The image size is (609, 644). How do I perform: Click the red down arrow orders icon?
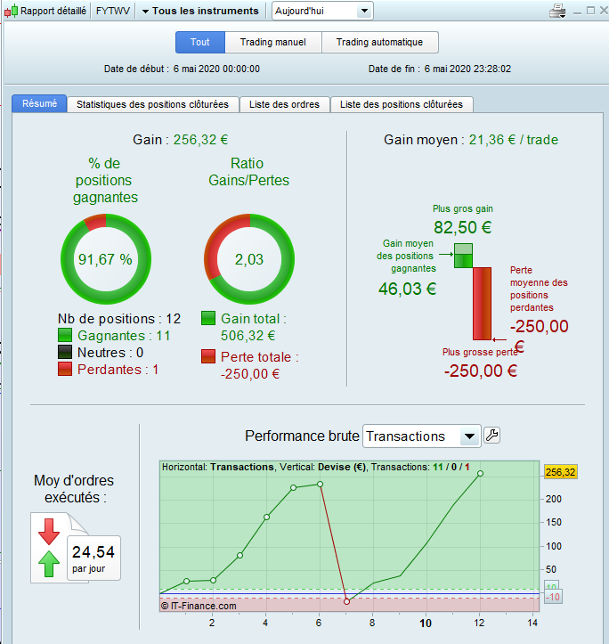coord(49,531)
